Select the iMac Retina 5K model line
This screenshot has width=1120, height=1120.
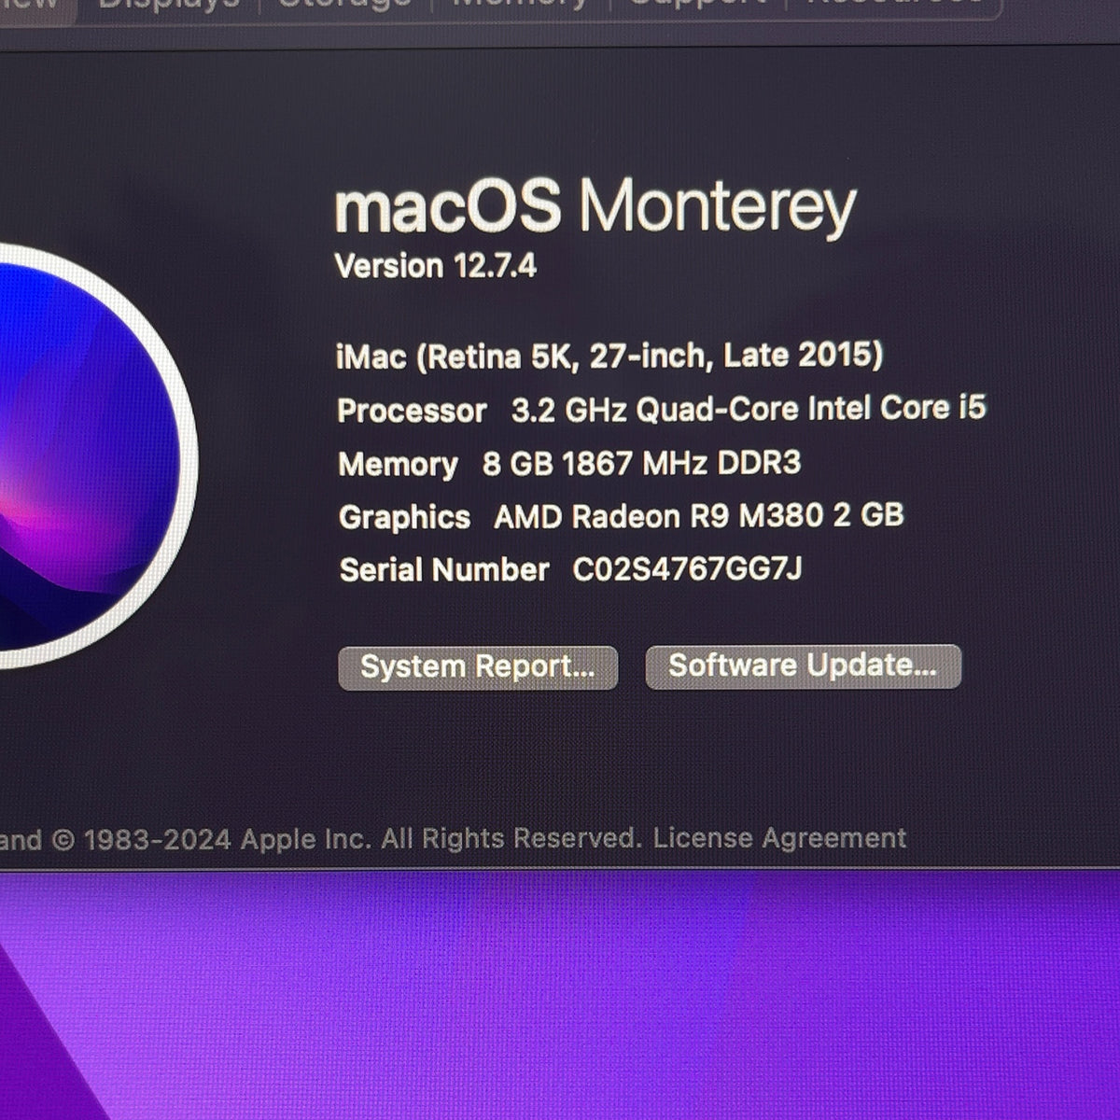[609, 356]
